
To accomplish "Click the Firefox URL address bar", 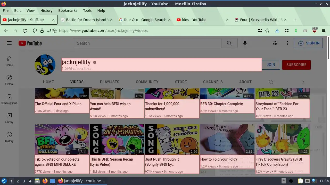I will [x=155, y=31].
